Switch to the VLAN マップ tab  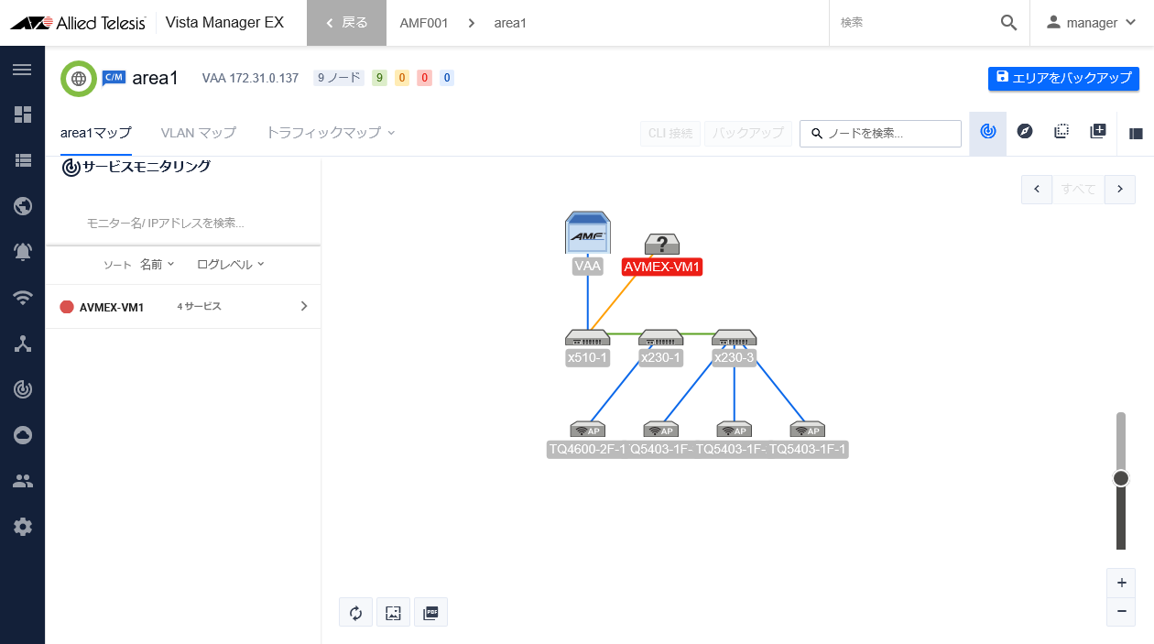click(199, 133)
